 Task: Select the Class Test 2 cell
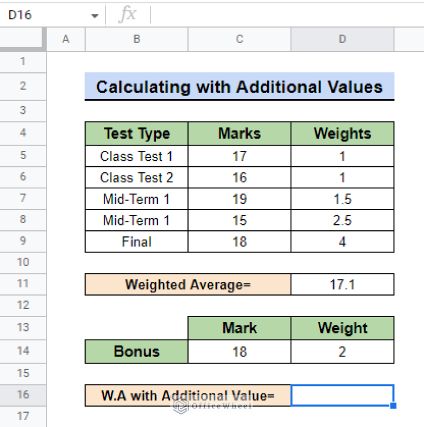[137, 177]
